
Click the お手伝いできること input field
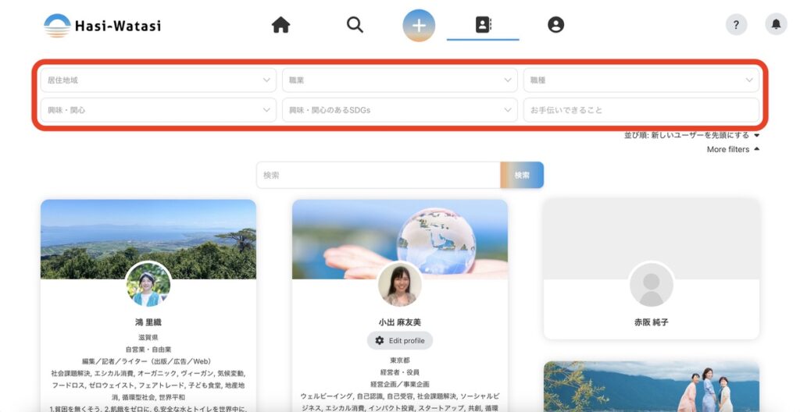(x=641, y=110)
